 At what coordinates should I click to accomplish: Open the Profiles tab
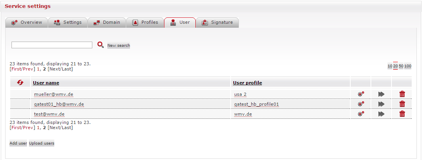(x=145, y=23)
